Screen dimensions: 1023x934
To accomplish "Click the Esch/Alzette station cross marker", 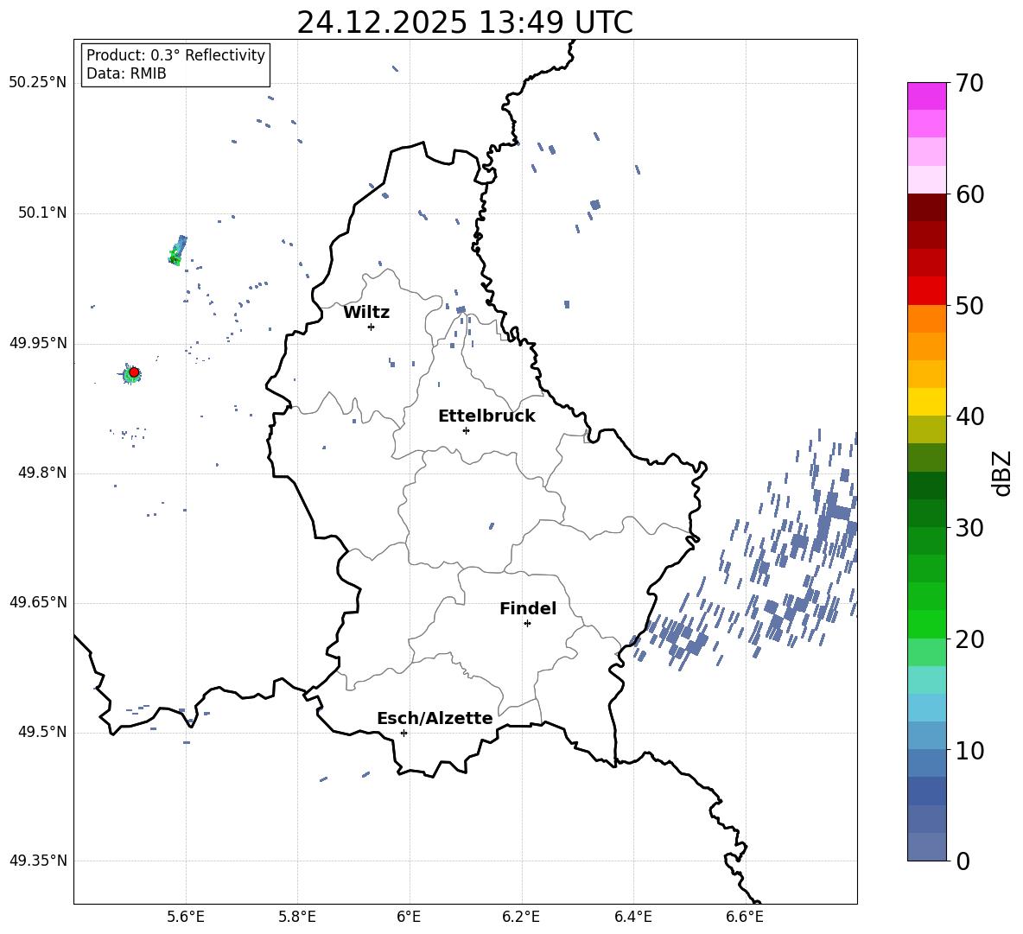I will tap(403, 733).
